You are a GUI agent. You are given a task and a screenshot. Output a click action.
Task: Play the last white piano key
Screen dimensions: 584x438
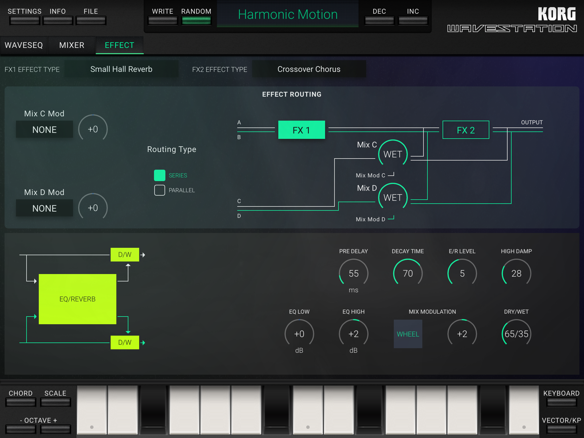pyautogui.click(x=524, y=411)
